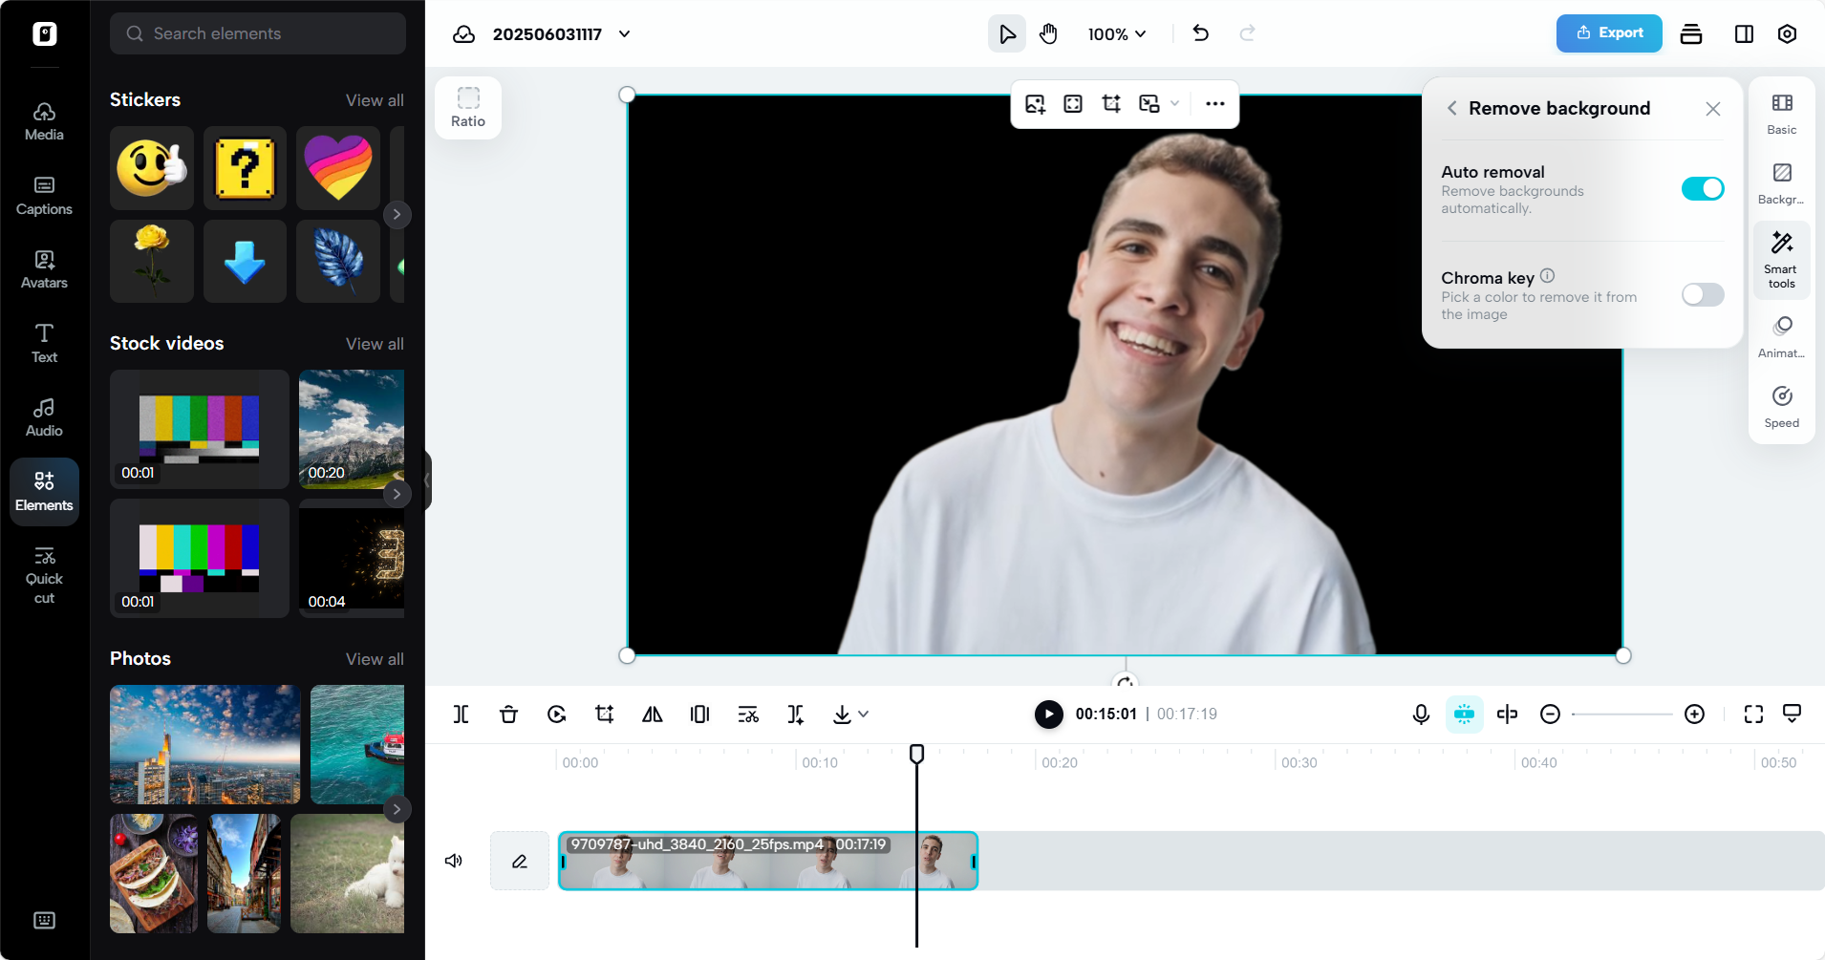Switch to the Captions panel
Viewport: 1825px width, 960px height.
[44, 194]
